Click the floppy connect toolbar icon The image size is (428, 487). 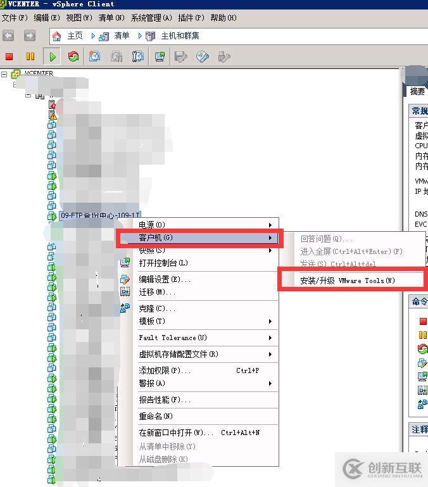coord(181,57)
